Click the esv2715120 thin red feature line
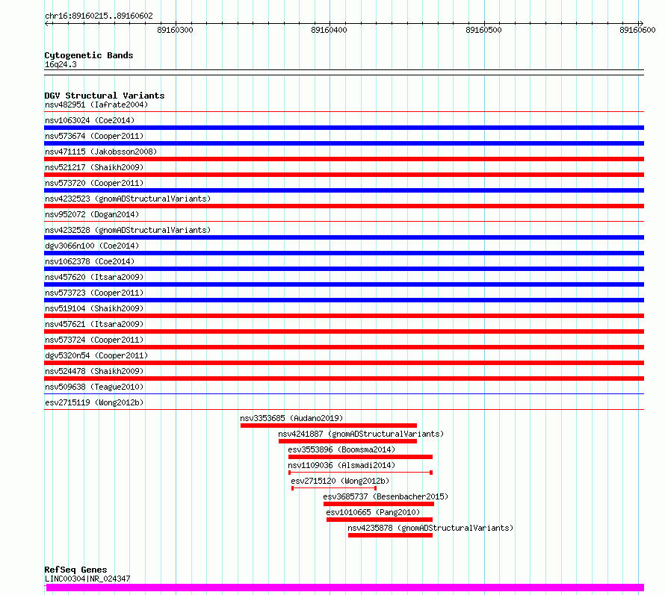 [334, 488]
